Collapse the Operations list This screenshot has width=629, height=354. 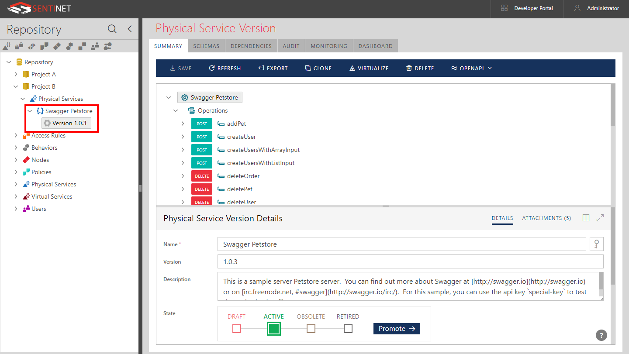[x=176, y=110]
